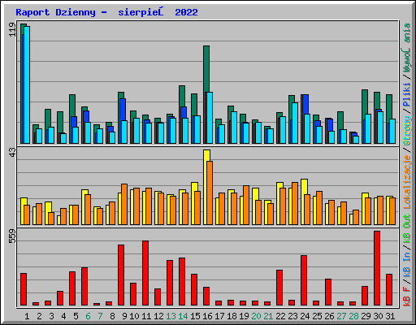Click the red kB bar for day 1

click(x=24, y=289)
